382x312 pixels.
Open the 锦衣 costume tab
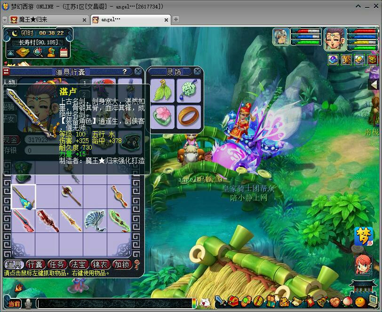tap(100, 265)
